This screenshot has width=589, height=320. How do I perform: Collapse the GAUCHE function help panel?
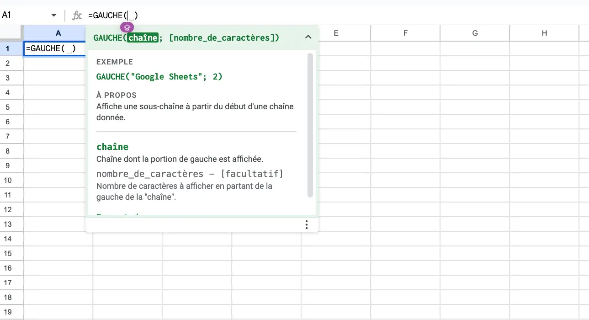click(x=308, y=37)
